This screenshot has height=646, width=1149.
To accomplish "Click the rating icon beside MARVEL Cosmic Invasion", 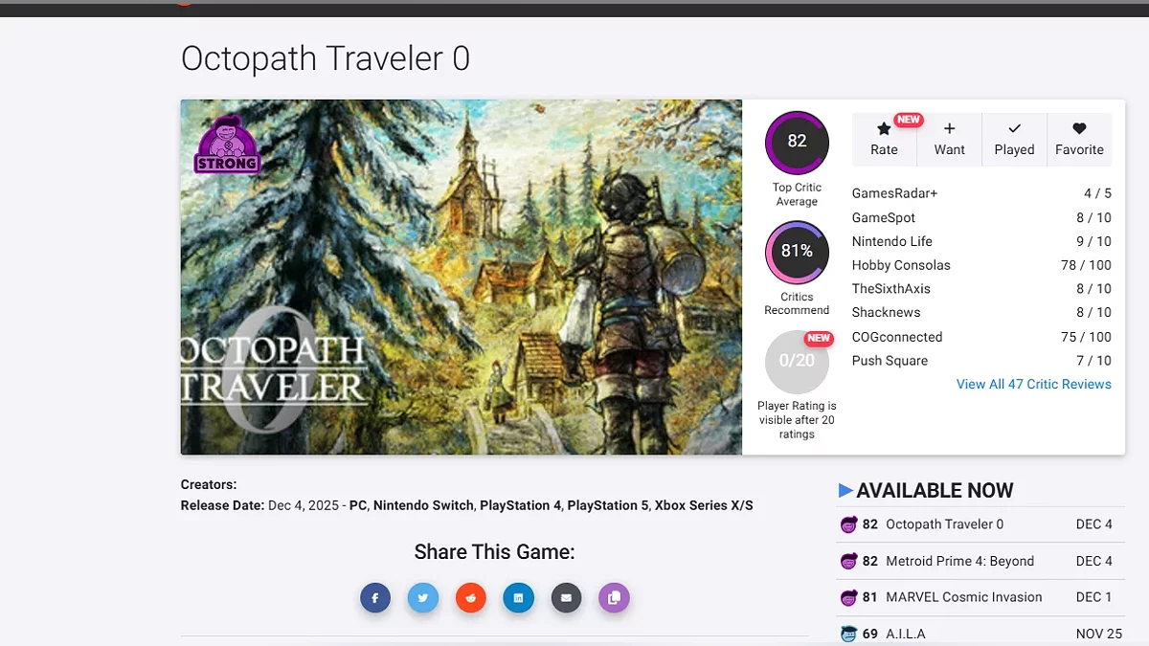I will point(848,597).
